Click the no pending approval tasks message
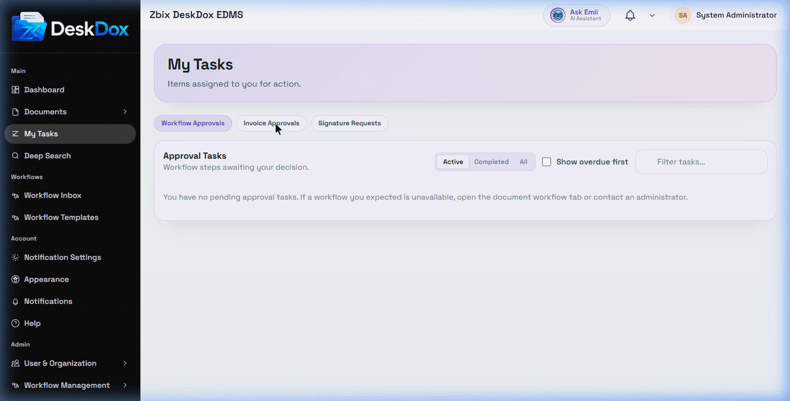 pyautogui.click(x=425, y=197)
